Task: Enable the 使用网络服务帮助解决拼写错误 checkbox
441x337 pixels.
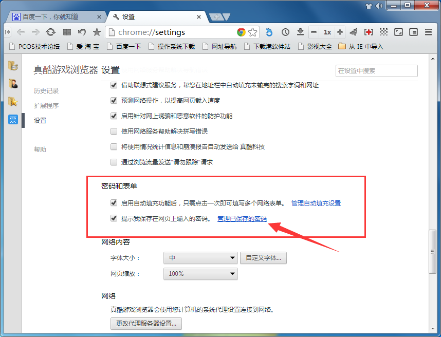Action: [x=114, y=132]
